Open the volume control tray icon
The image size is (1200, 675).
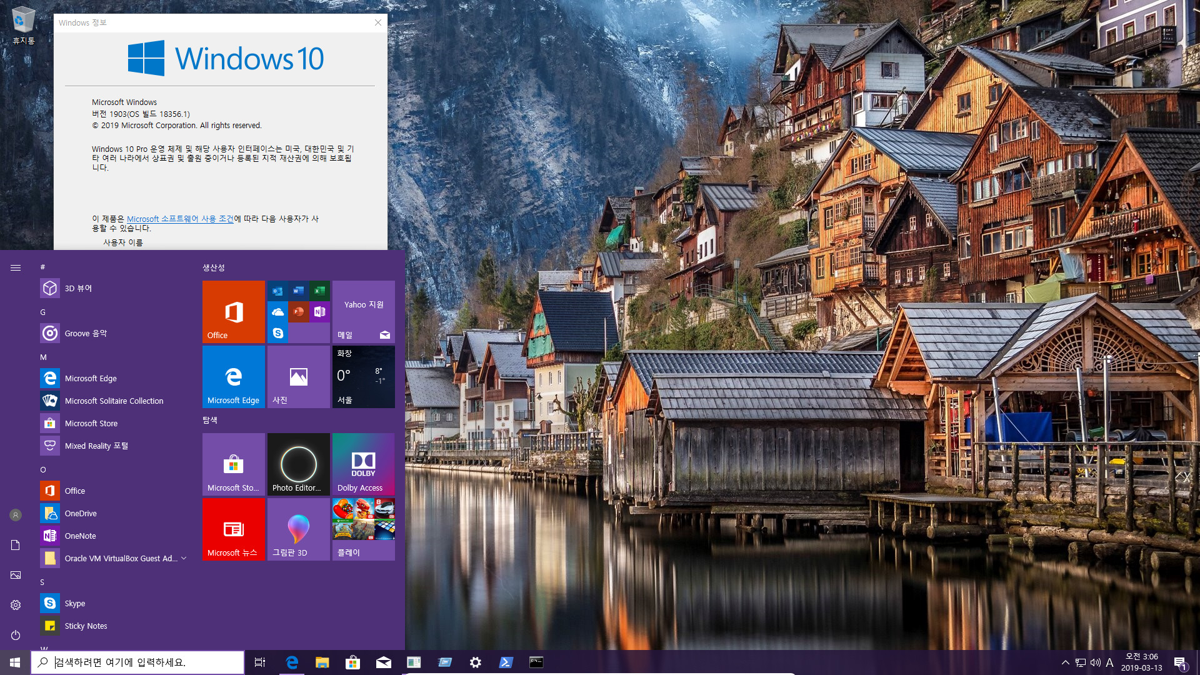click(1096, 662)
